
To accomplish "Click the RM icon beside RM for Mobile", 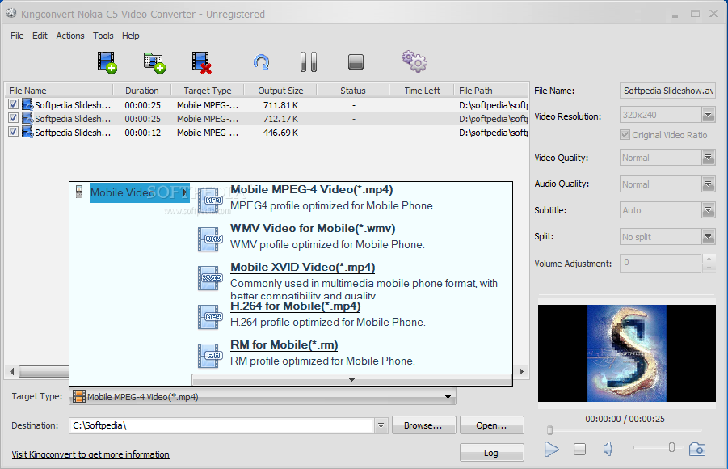I will (210, 356).
